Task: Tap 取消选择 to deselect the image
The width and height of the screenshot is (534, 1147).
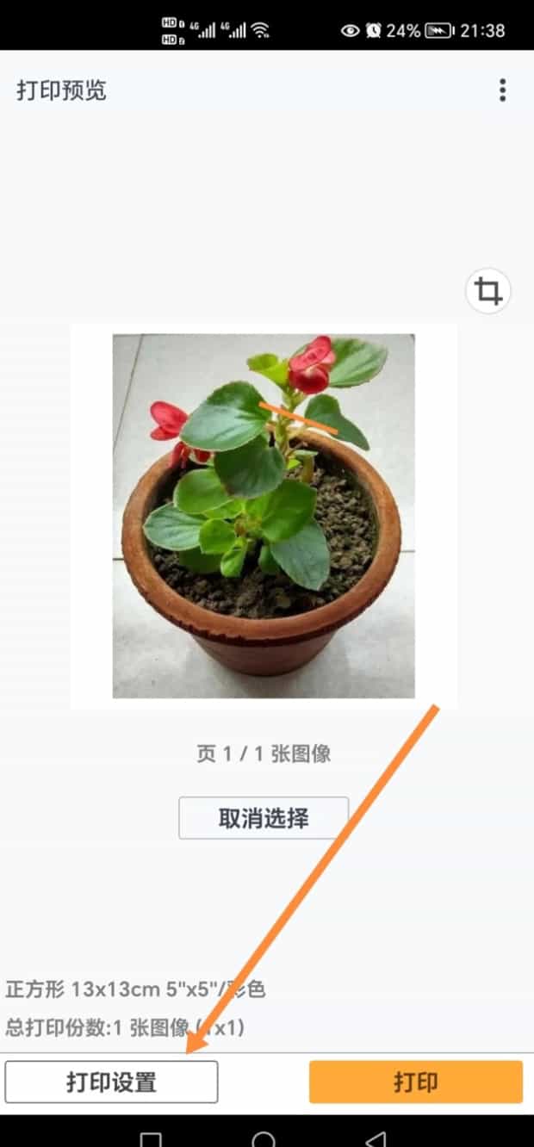Action: 264,818
